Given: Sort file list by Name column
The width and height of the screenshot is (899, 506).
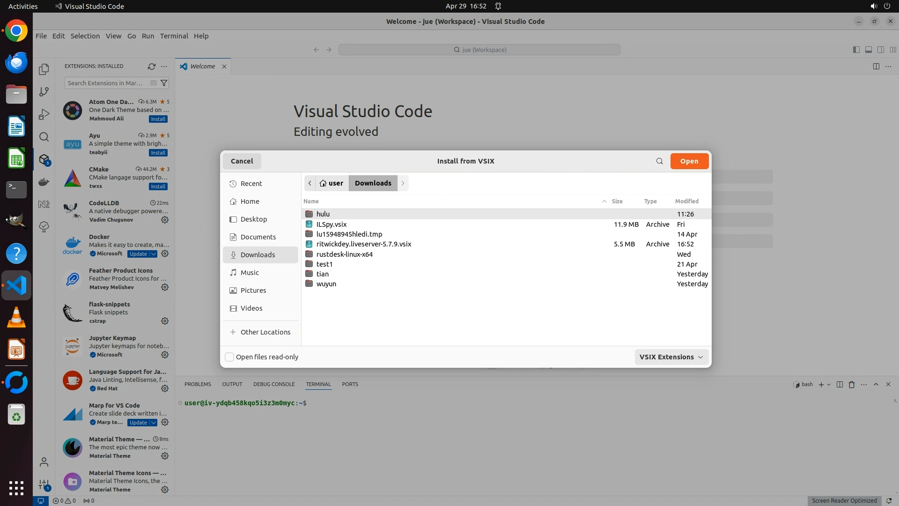Looking at the screenshot, I should (x=311, y=201).
